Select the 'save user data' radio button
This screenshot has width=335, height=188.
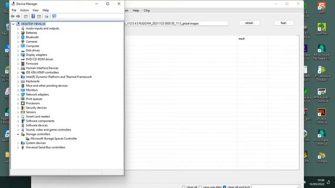click(x=200, y=187)
